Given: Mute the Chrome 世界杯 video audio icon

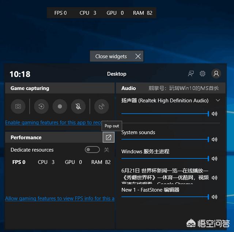Looking at the screenshot, I should tap(214, 177).
